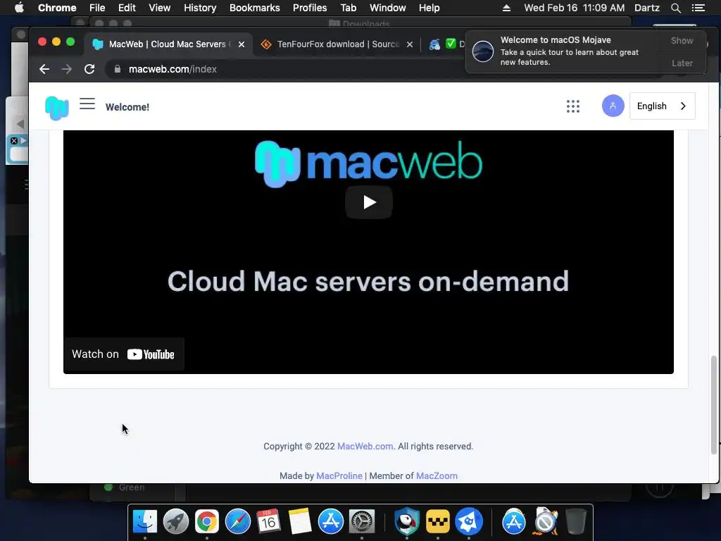Open the Chrome application menu
The width and height of the screenshot is (721, 541).
click(x=57, y=8)
